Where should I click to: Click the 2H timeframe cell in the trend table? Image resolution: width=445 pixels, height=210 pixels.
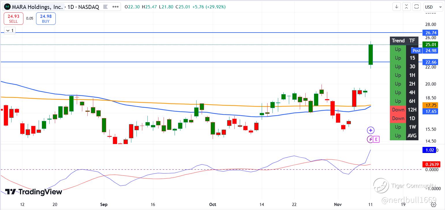tap(412, 84)
